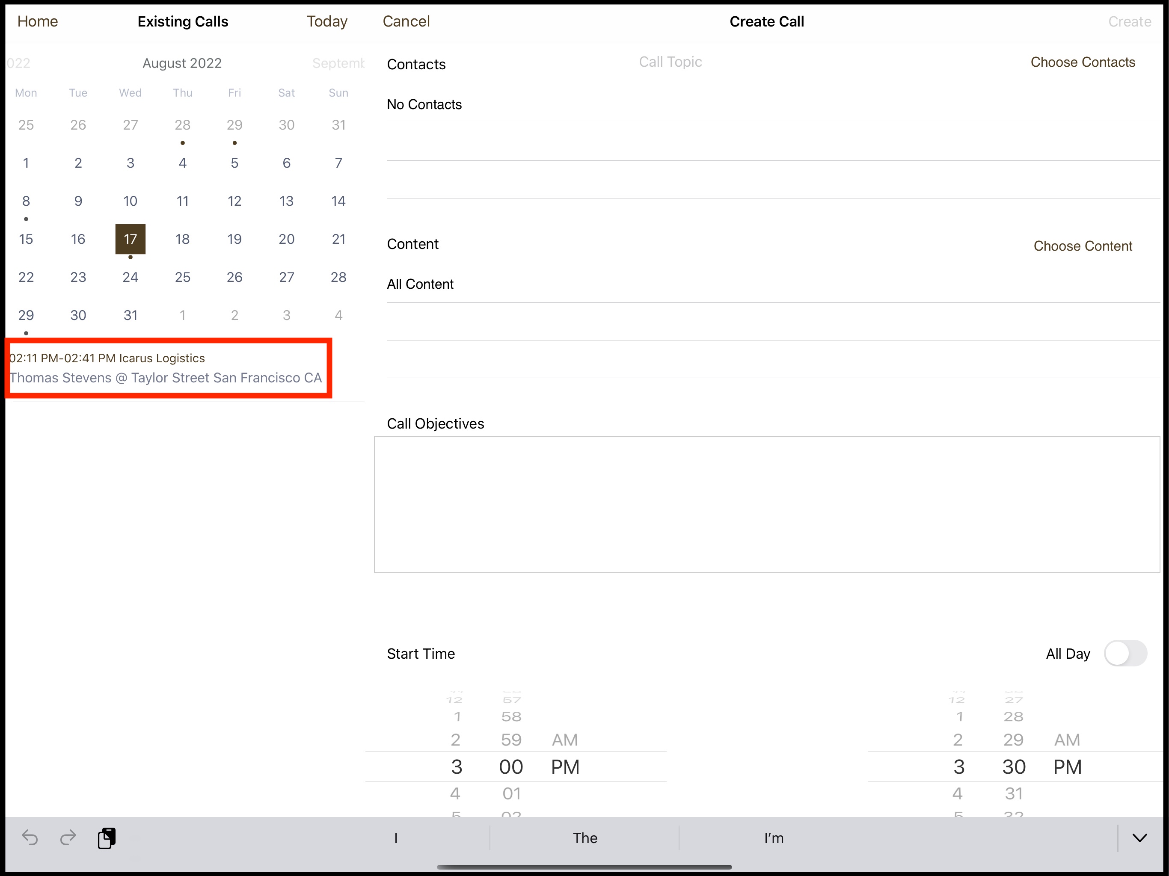Select 'The' predictive text suggestion
The width and height of the screenshot is (1169, 876).
tap(585, 838)
